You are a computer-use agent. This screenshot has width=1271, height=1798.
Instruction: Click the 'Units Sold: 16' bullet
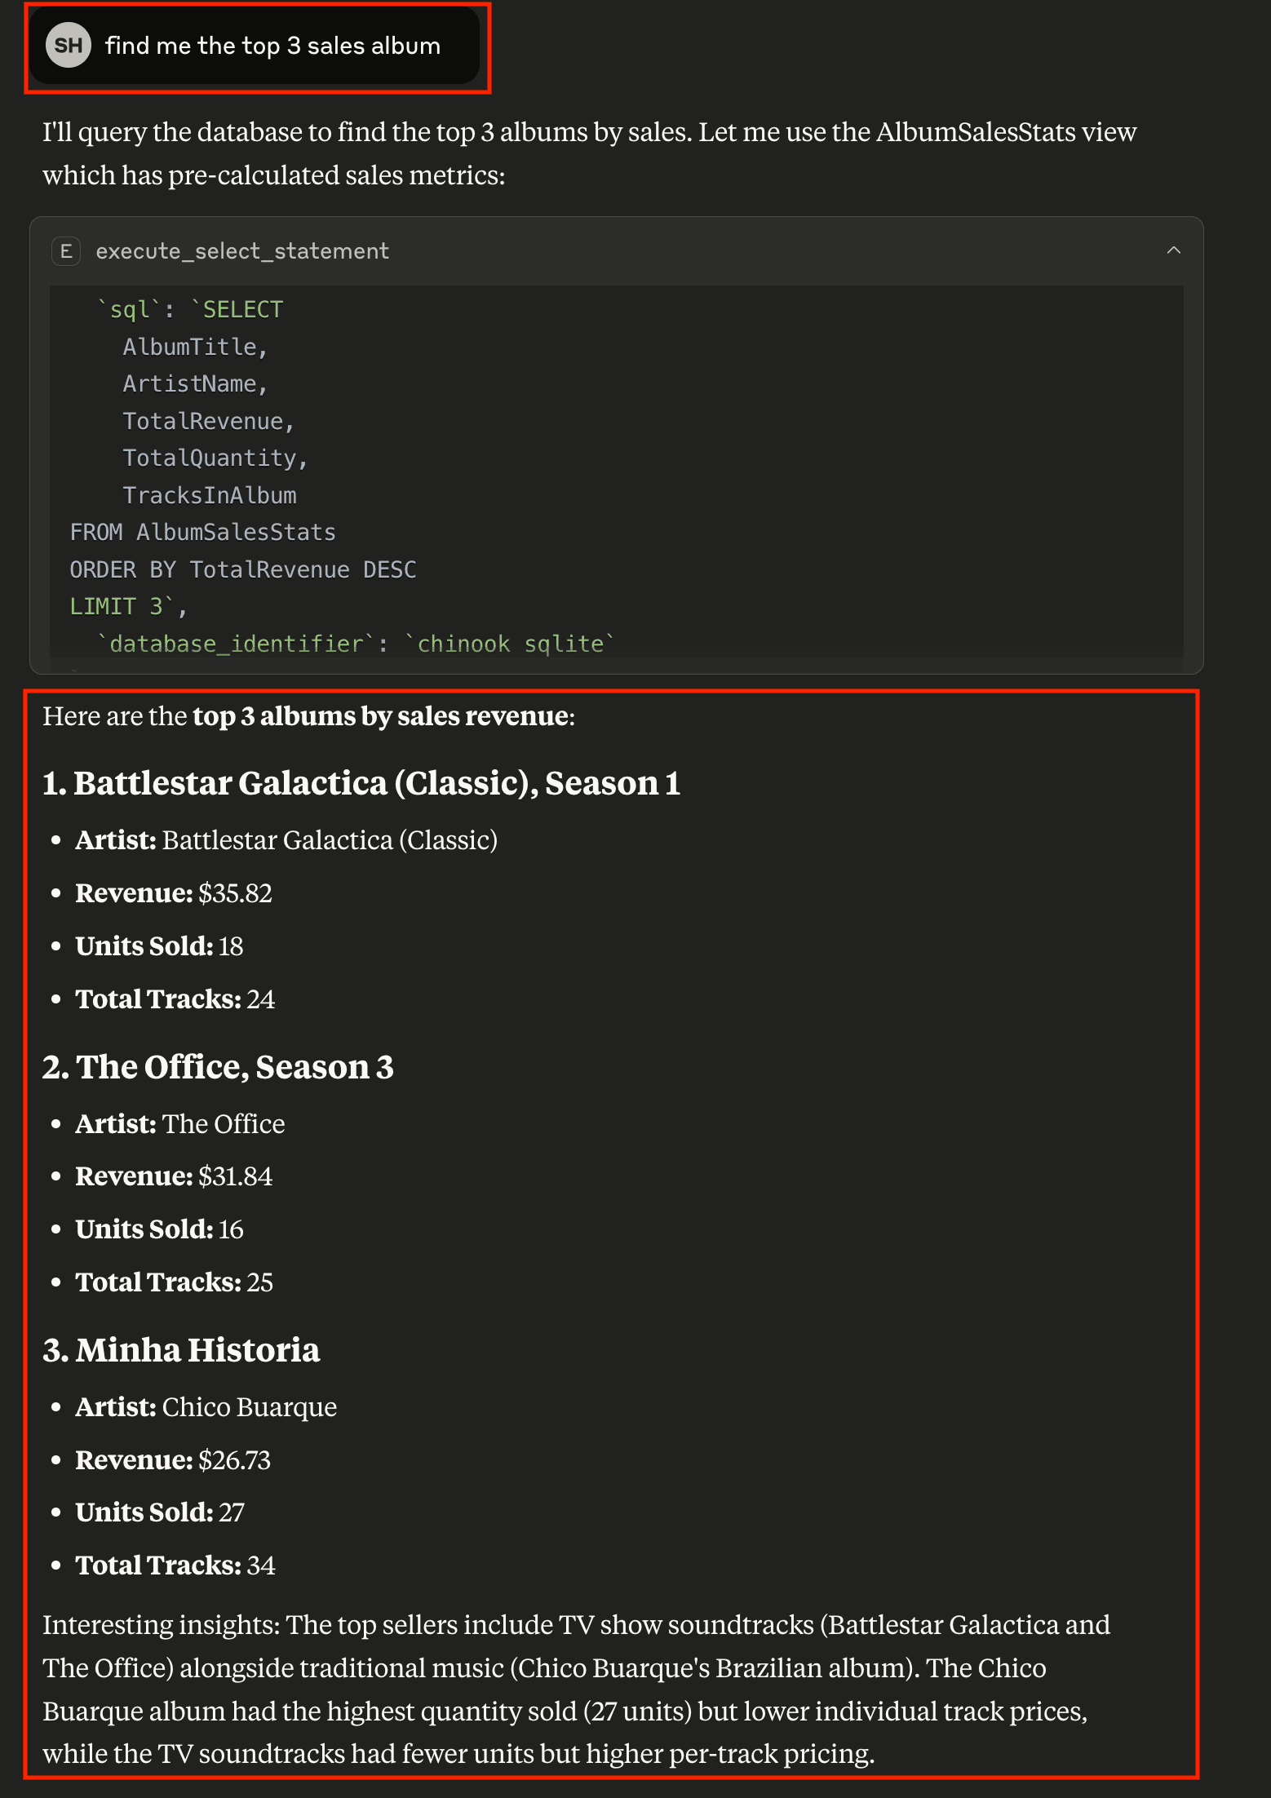(159, 1229)
